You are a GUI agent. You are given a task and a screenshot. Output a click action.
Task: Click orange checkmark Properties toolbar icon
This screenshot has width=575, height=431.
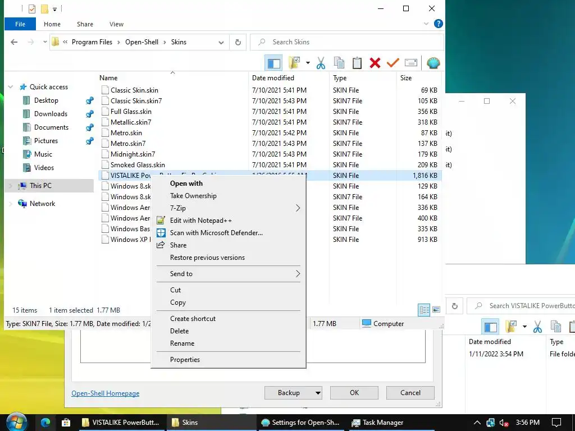[393, 63]
